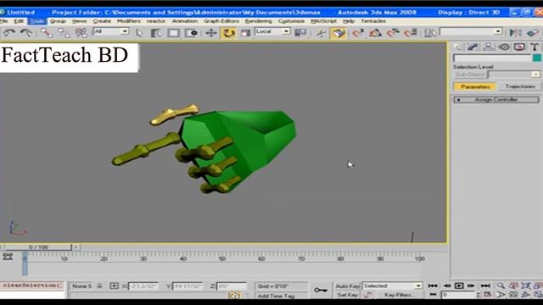
Task: Open the Modify command panel tab
Action: click(473, 47)
